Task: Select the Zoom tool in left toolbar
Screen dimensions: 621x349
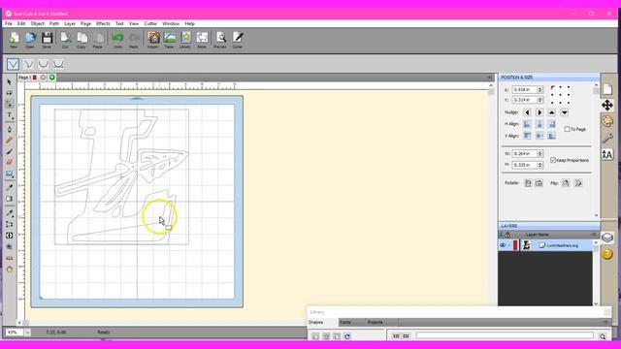Action: pyautogui.click(x=9, y=246)
